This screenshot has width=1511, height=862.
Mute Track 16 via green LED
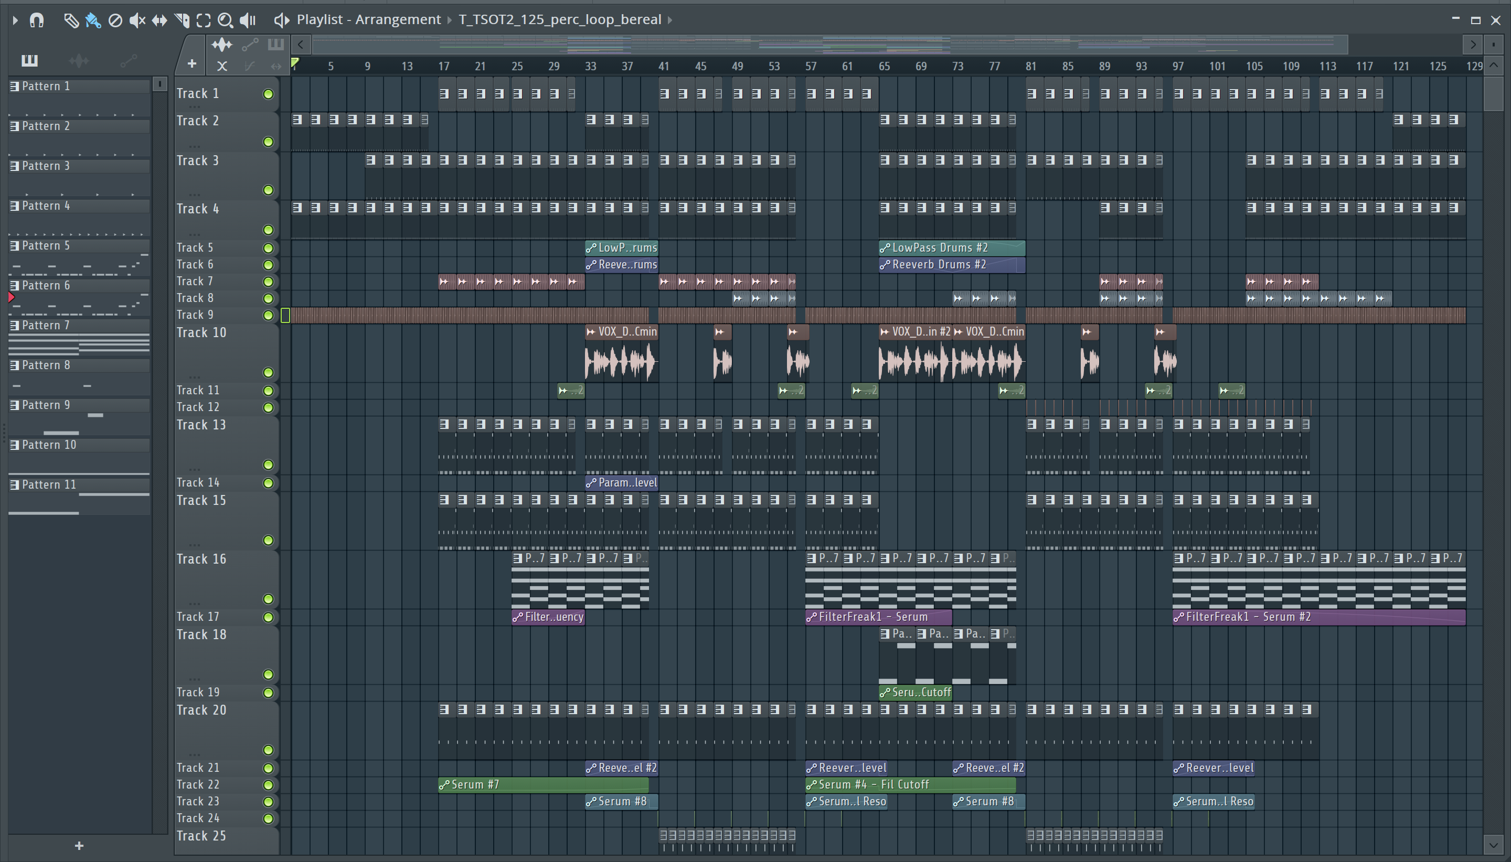click(268, 599)
